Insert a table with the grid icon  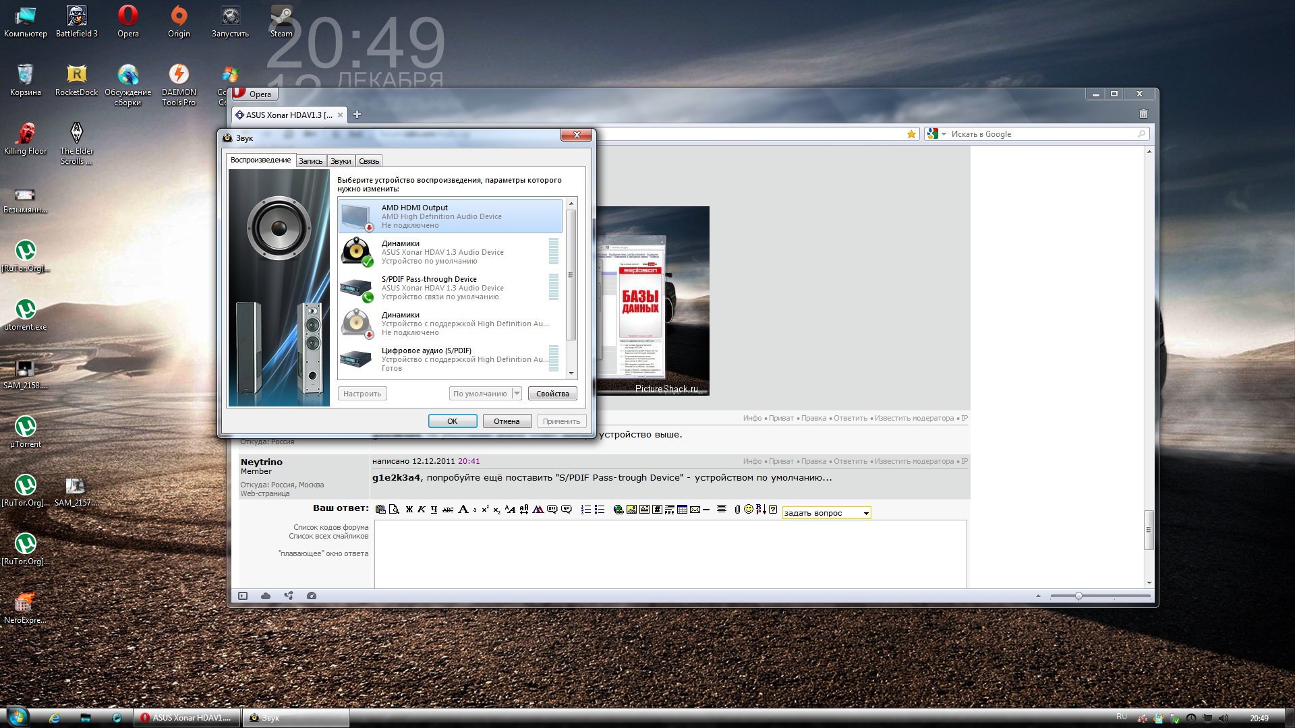click(682, 510)
